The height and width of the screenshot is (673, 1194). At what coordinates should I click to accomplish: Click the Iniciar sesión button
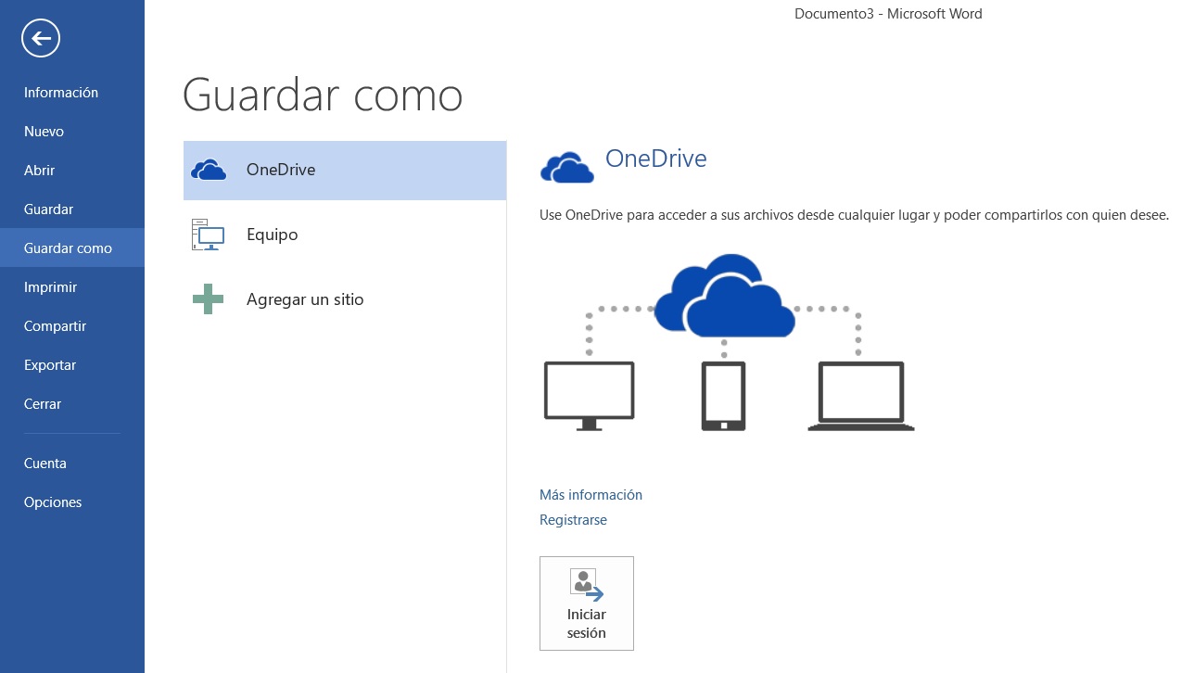[x=587, y=603]
